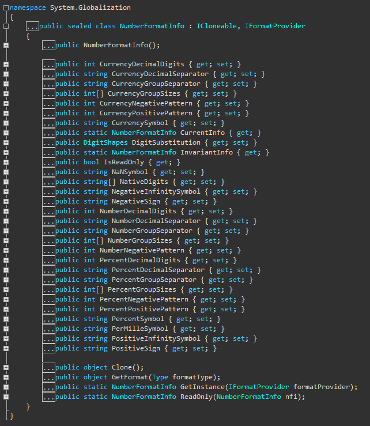Click ellipsis box before PercentPositivePattern

pos(48,309)
